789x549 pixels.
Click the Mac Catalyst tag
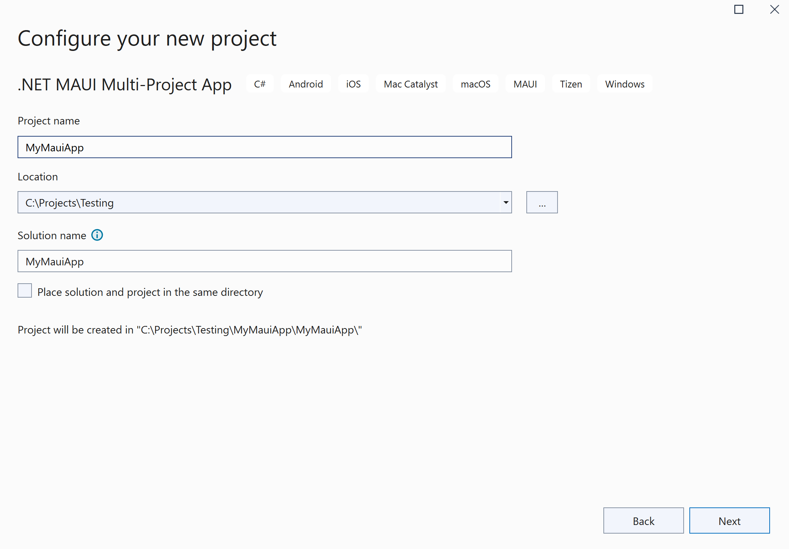[x=411, y=84]
